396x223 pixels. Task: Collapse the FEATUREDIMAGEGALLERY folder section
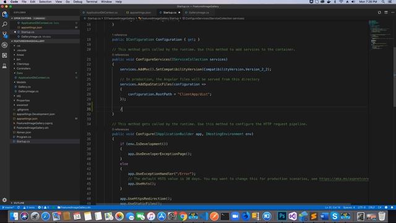[x=45, y=41]
